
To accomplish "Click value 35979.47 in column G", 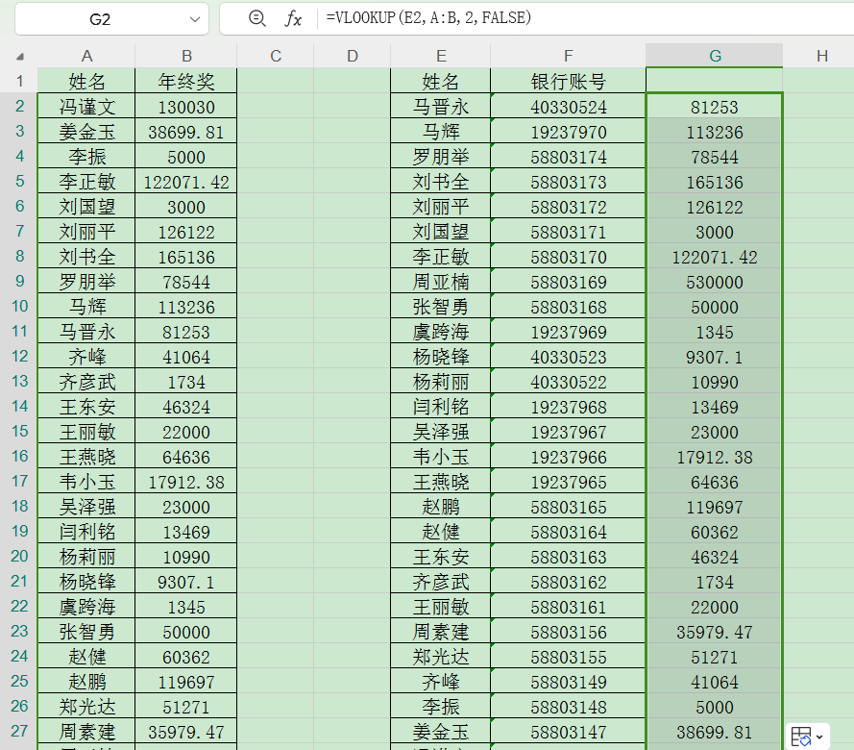I will coord(715,632).
